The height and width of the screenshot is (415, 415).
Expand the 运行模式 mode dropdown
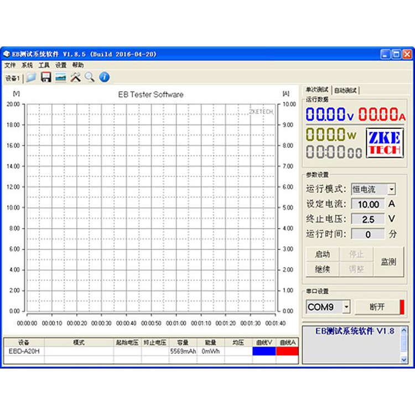click(x=391, y=189)
